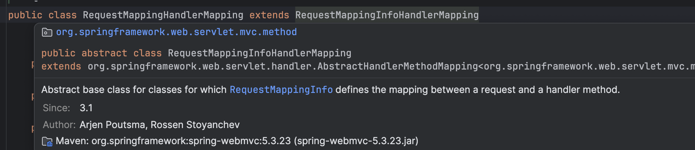Click the class keyword in editor line
This screenshot has height=150, width=695.
pos(63,15)
